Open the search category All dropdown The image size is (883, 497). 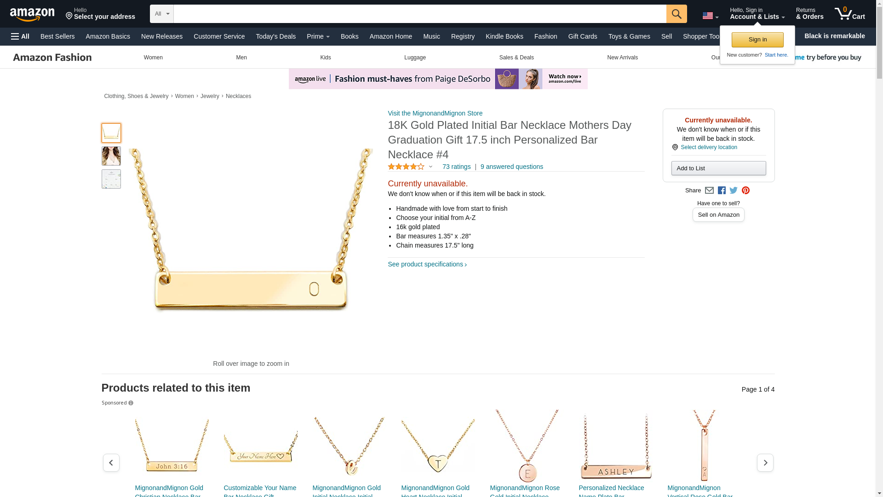click(x=162, y=14)
